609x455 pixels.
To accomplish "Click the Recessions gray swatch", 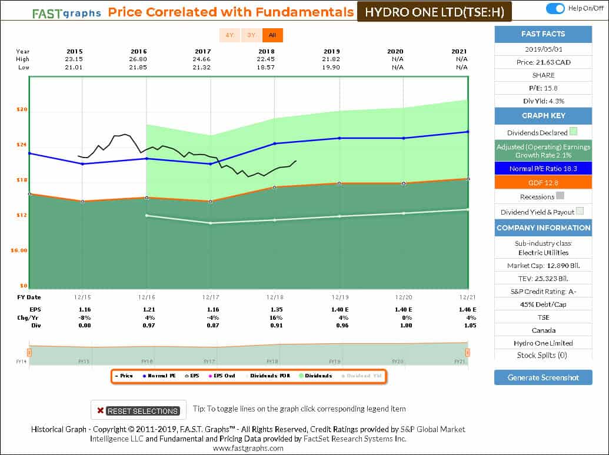I will (560, 196).
